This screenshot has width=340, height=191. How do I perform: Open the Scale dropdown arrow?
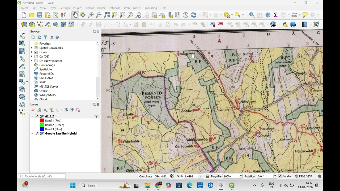coord(201,176)
